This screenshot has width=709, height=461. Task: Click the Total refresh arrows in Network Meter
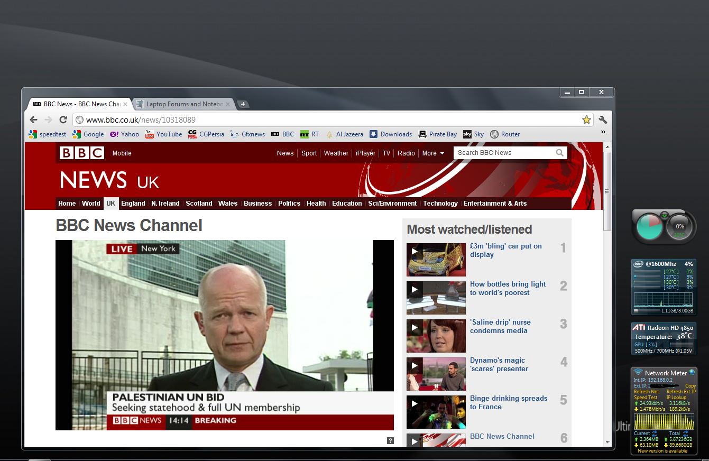click(686, 434)
